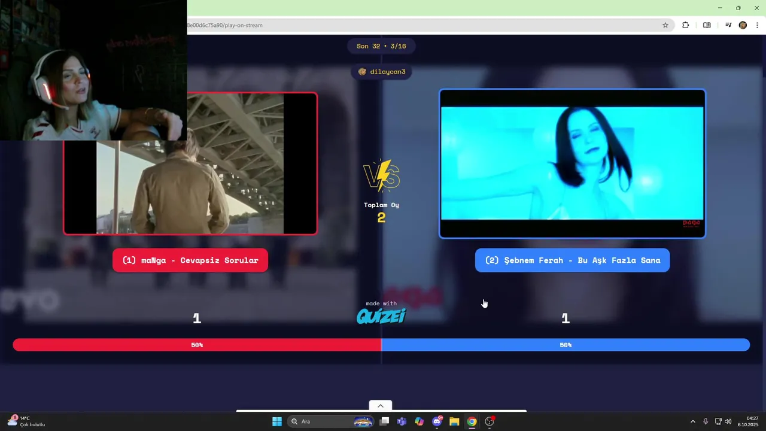Viewport: 766px width, 431px height.
Task: Vote for (2) Şebnem Ferah - Bu Aşk Fazla Sana
Action: coord(572,260)
